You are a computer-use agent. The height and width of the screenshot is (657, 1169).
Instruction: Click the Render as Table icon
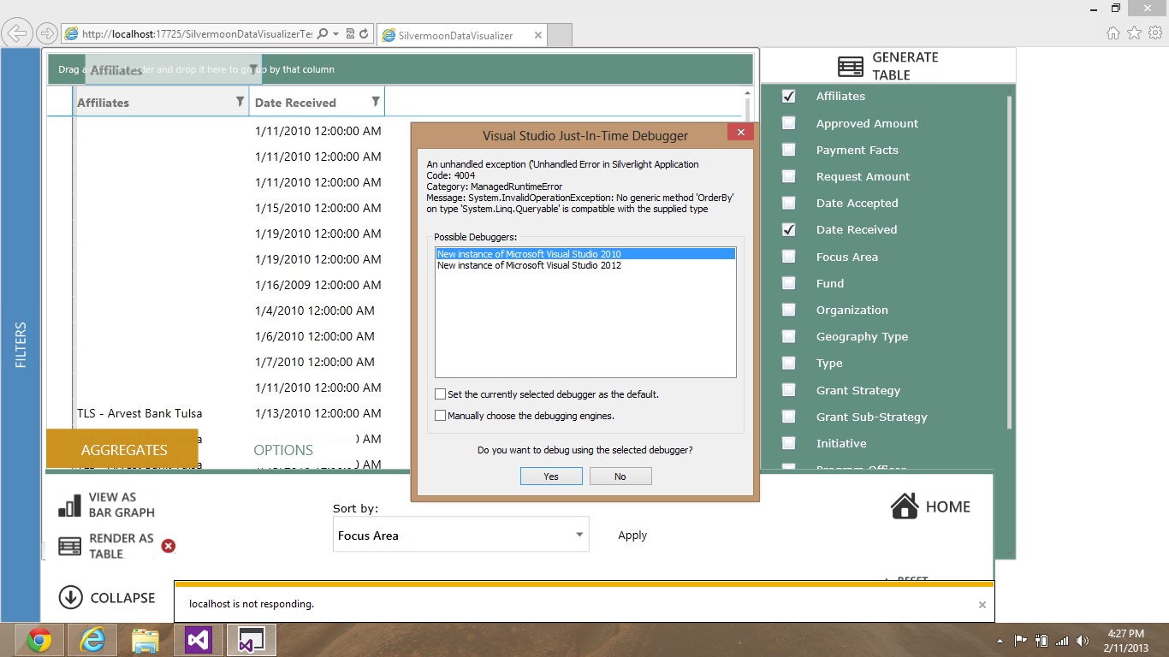click(70, 546)
